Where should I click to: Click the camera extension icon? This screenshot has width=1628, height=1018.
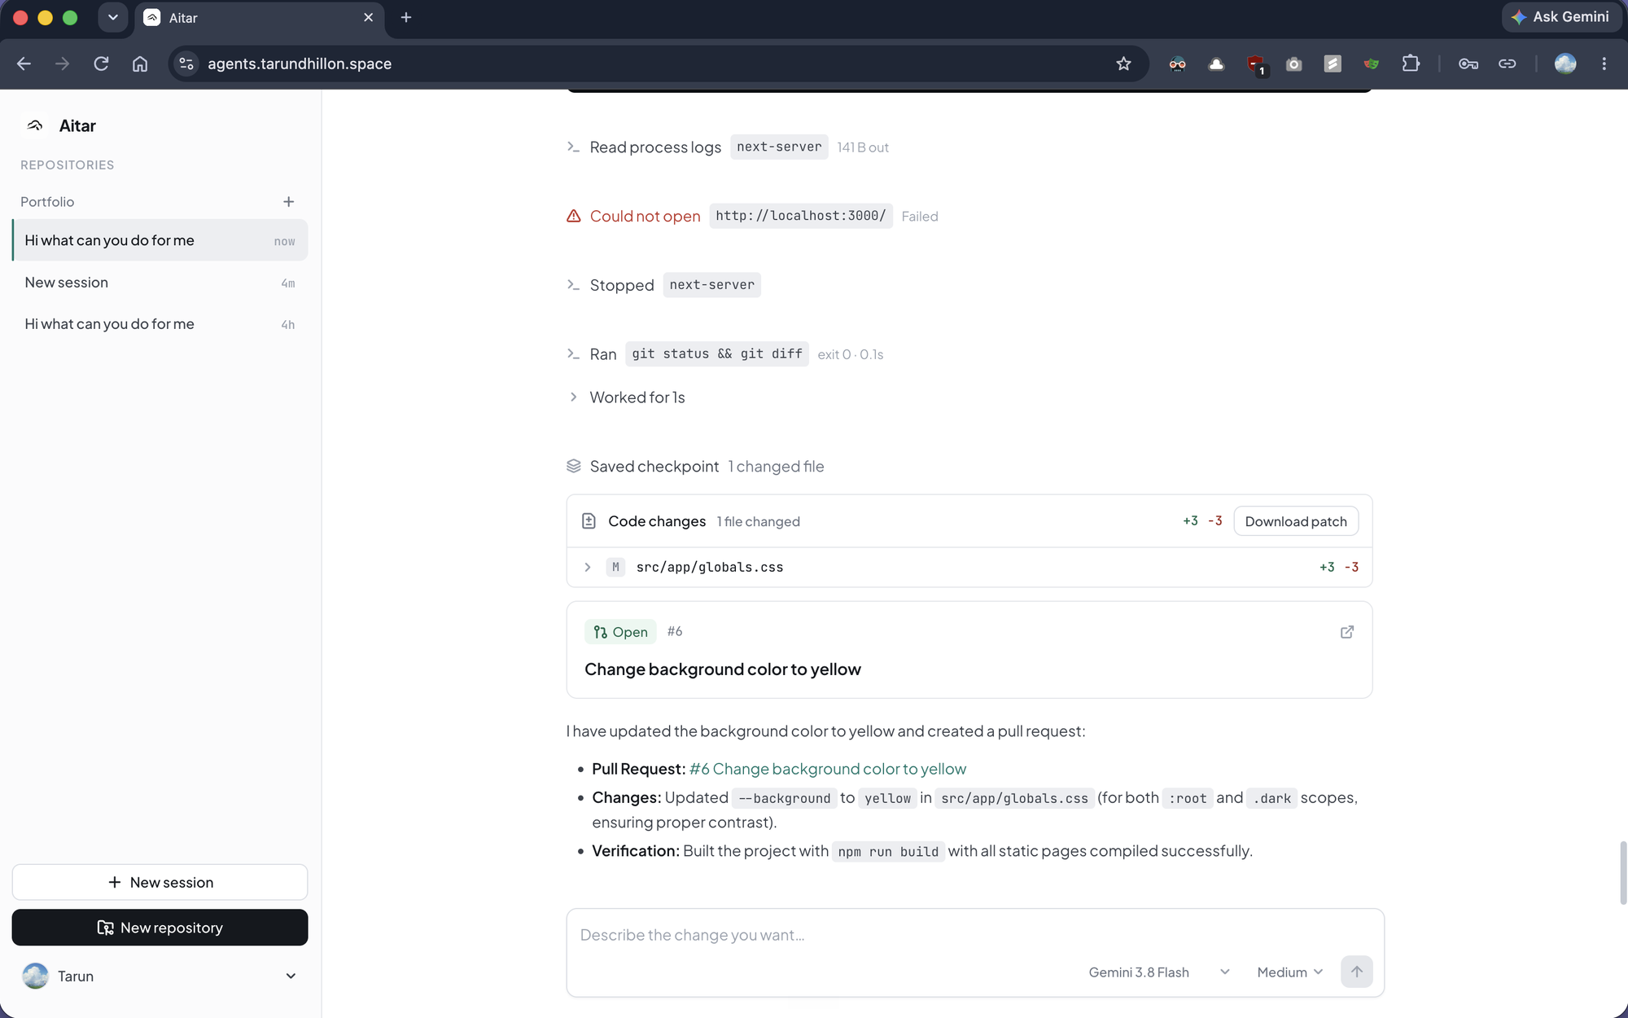[x=1293, y=64]
